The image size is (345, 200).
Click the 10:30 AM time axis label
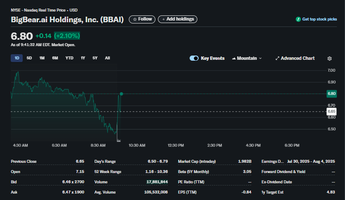(137, 145)
